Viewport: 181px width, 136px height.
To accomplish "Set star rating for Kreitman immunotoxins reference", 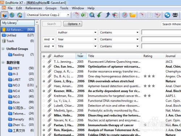I will [x=147, y=96].
